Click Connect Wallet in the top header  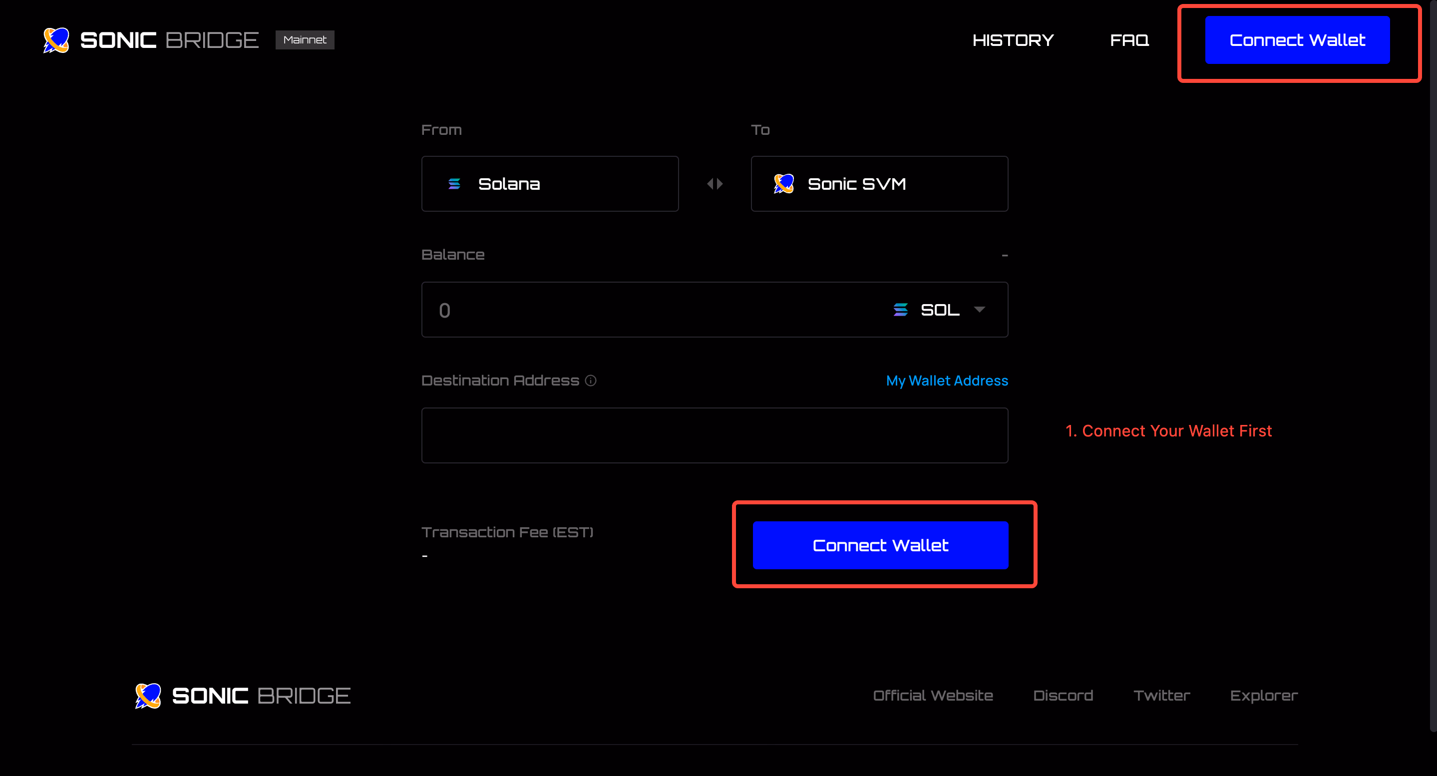click(1297, 40)
